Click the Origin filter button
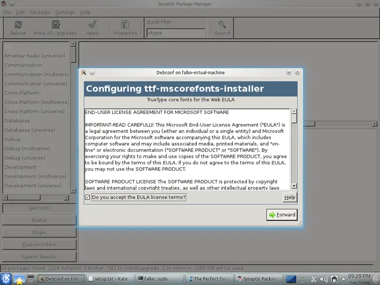The width and height of the screenshot is (380, 285). (x=39, y=232)
